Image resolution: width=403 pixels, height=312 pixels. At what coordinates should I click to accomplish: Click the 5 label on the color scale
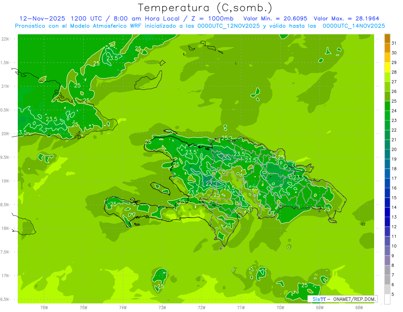(x=393, y=294)
